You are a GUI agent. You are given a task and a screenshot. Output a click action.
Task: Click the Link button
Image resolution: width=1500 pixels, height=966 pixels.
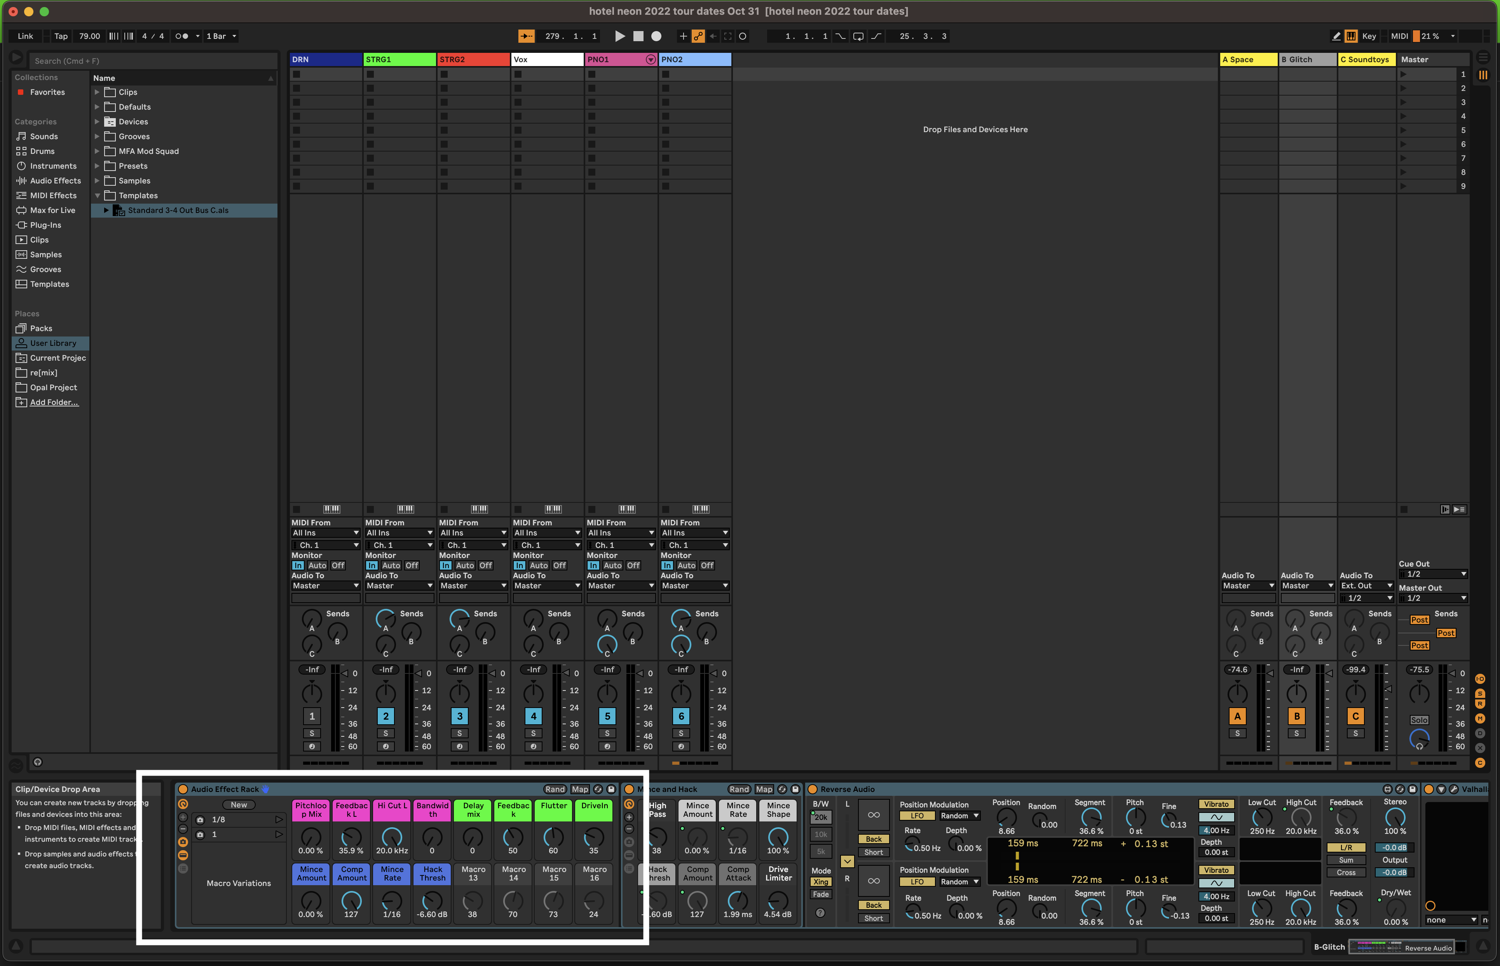(26, 37)
